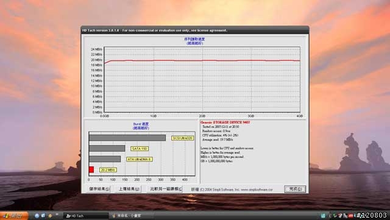
Task: Click the 比較另一磁碟機 compare drive button
Action: 165,189
